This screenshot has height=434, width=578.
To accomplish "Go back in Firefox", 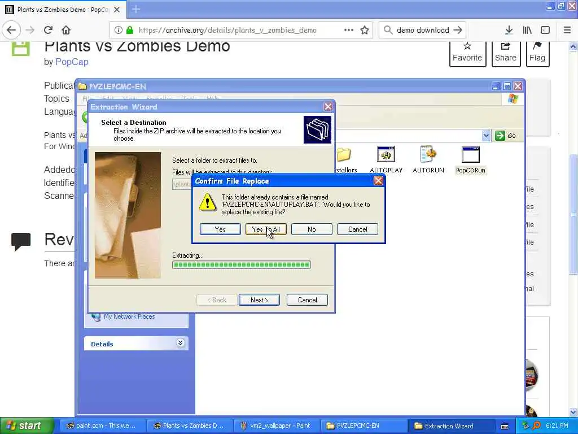I will click(11, 30).
